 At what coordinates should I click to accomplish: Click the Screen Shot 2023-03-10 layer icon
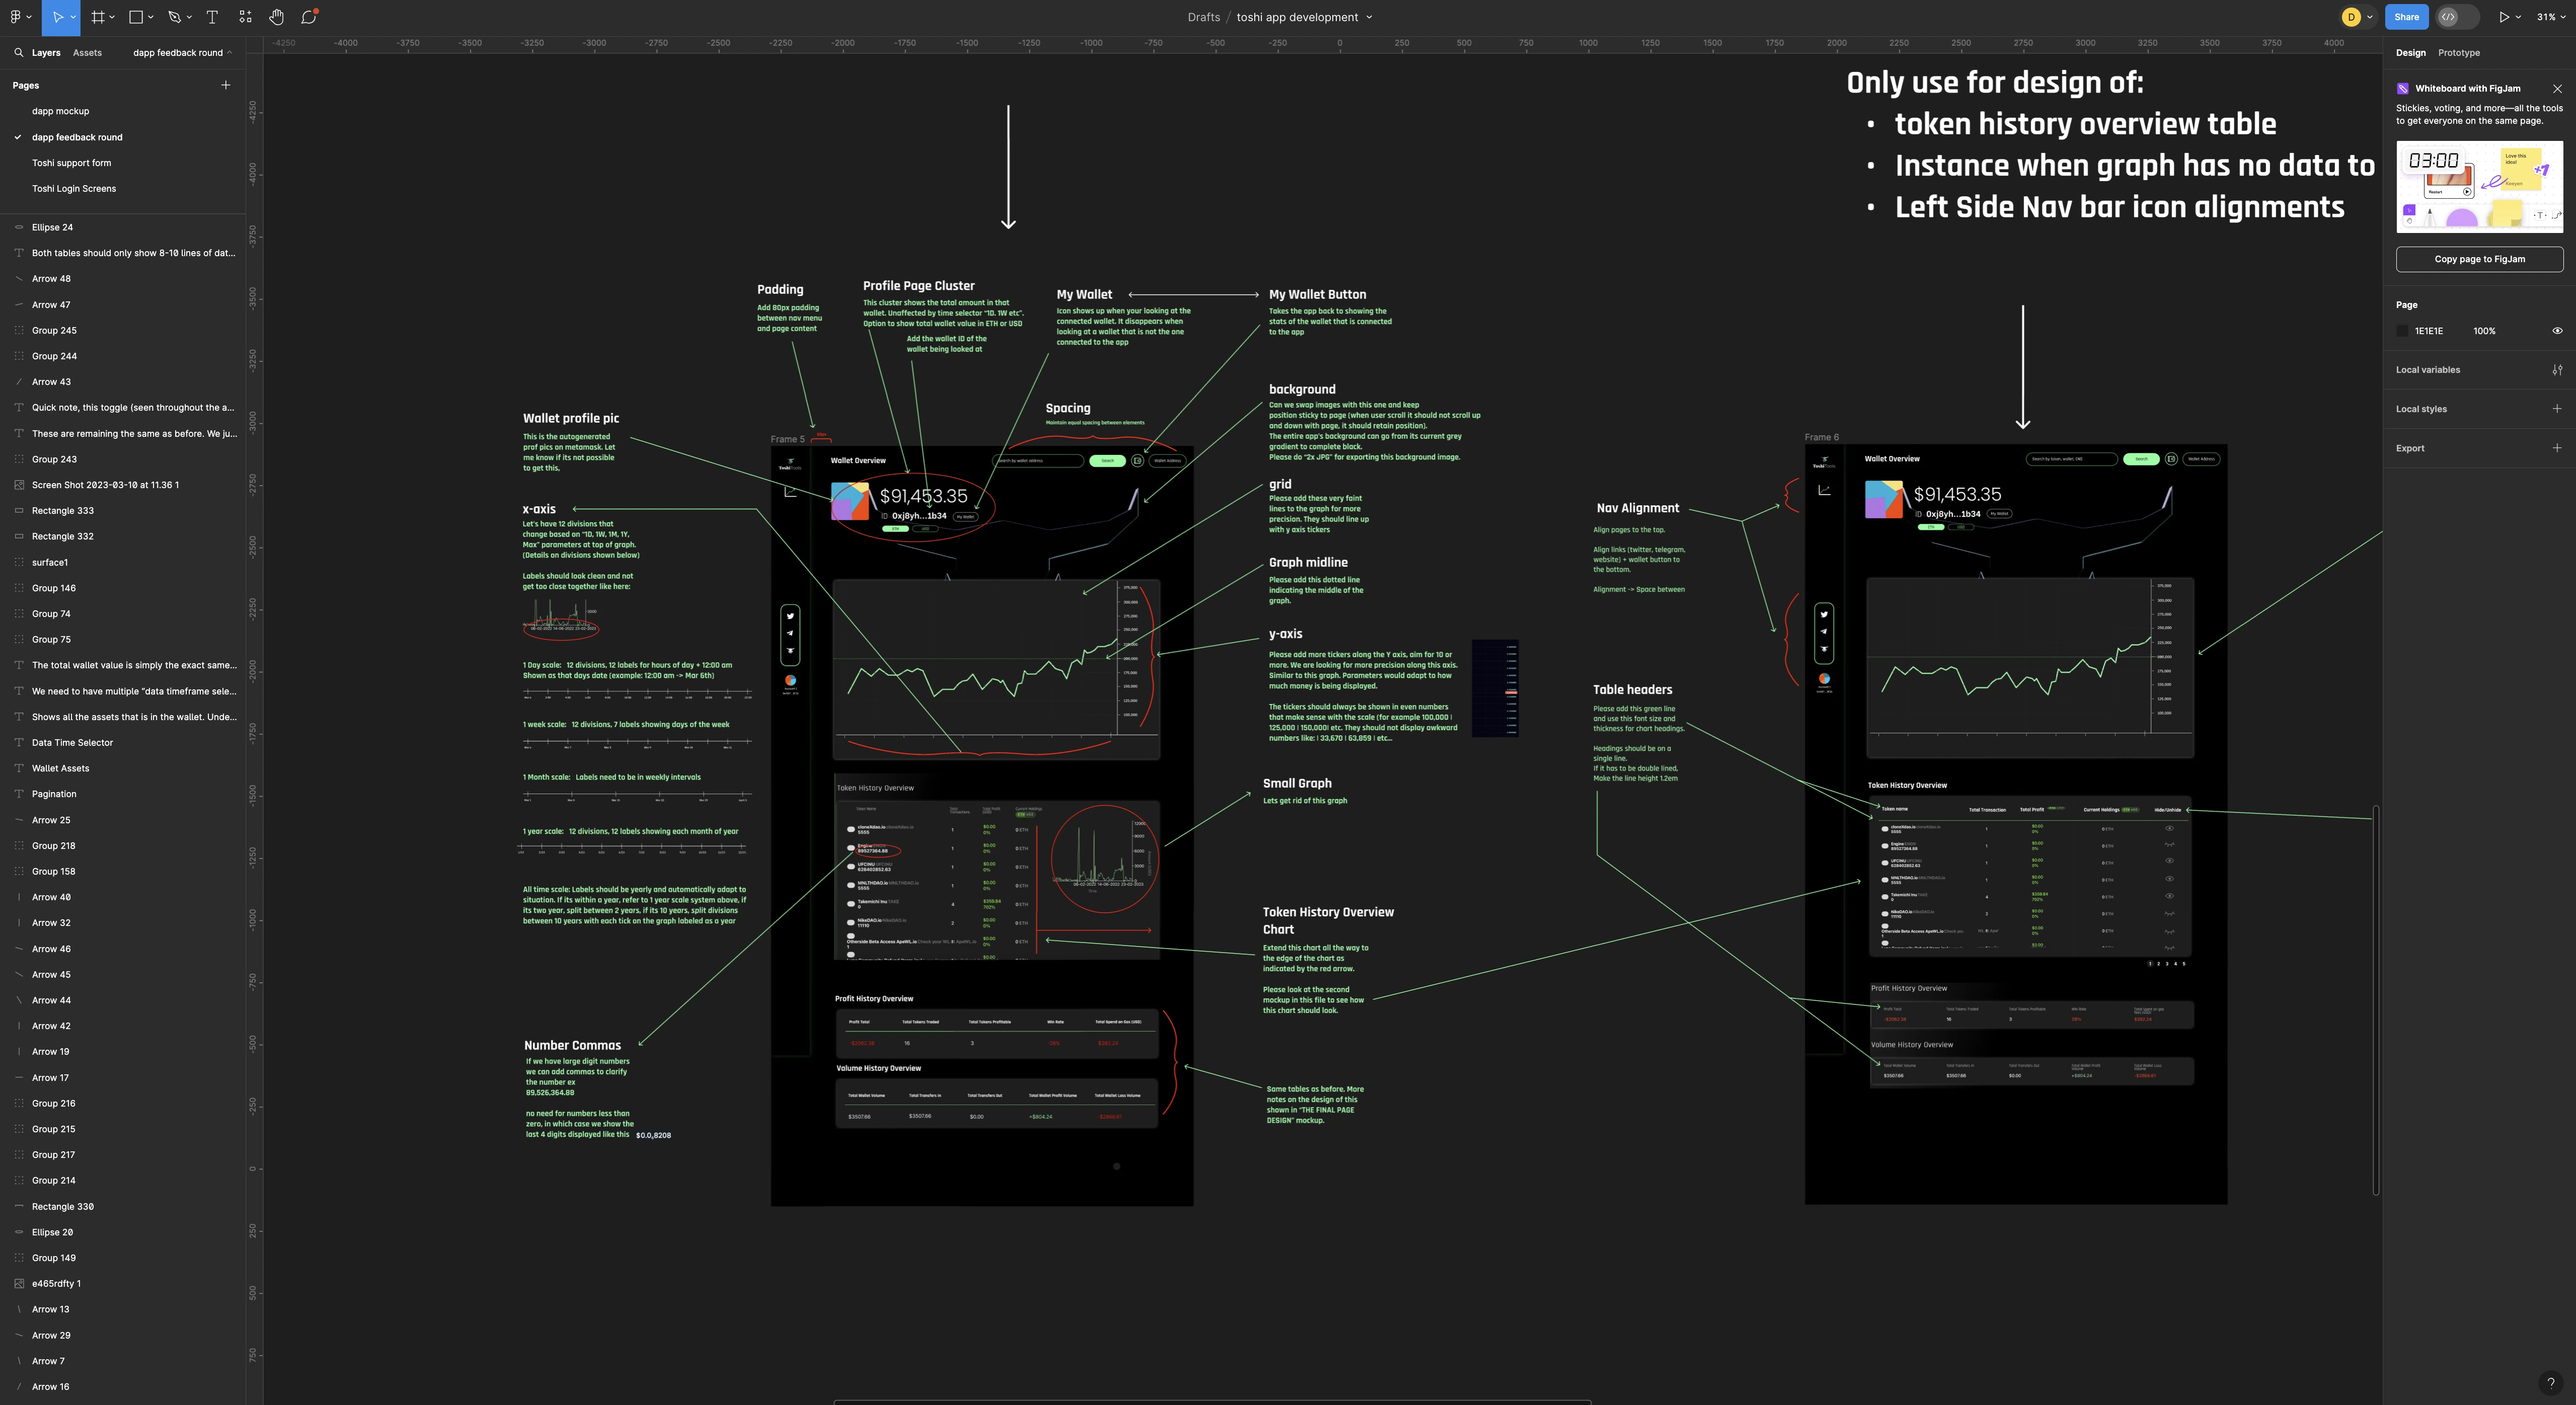[19, 485]
